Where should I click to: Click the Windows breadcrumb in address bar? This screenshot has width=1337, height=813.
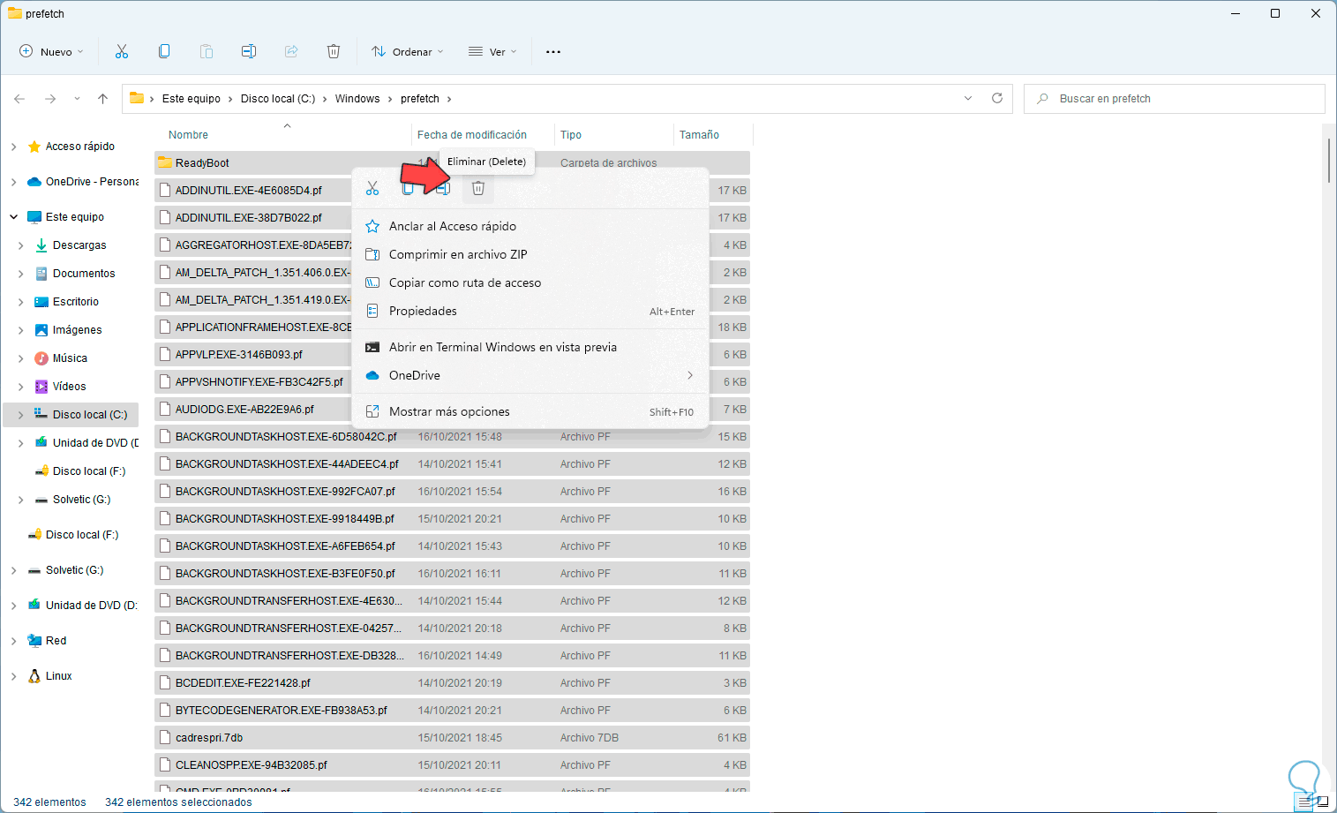point(357,99)
